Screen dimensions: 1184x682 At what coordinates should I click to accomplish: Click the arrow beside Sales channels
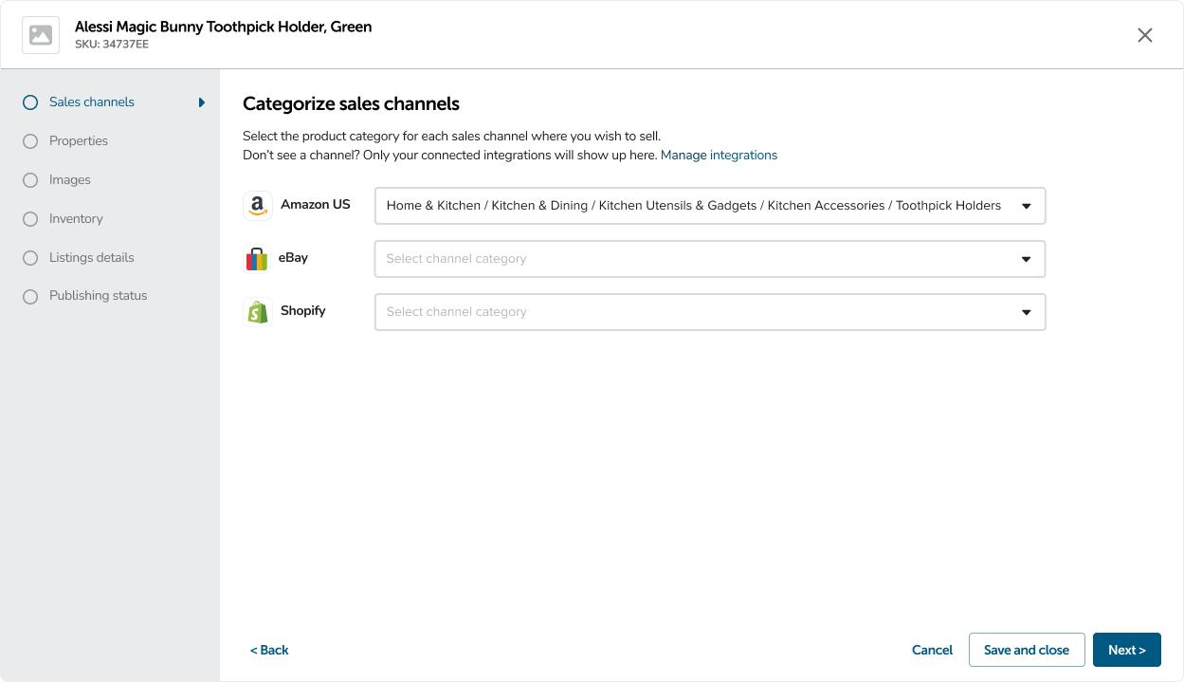202,102
